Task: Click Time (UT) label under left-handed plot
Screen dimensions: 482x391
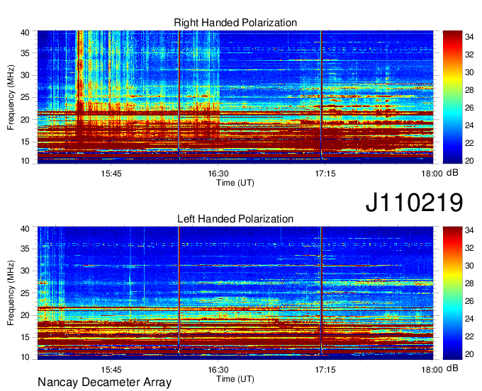Action: coord(235,379)
